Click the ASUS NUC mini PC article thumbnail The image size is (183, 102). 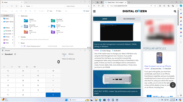(117, 79)
